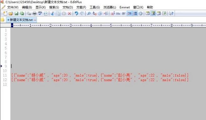Open the 显示(X) menu
206x120 pixels.
click(41, 7)
